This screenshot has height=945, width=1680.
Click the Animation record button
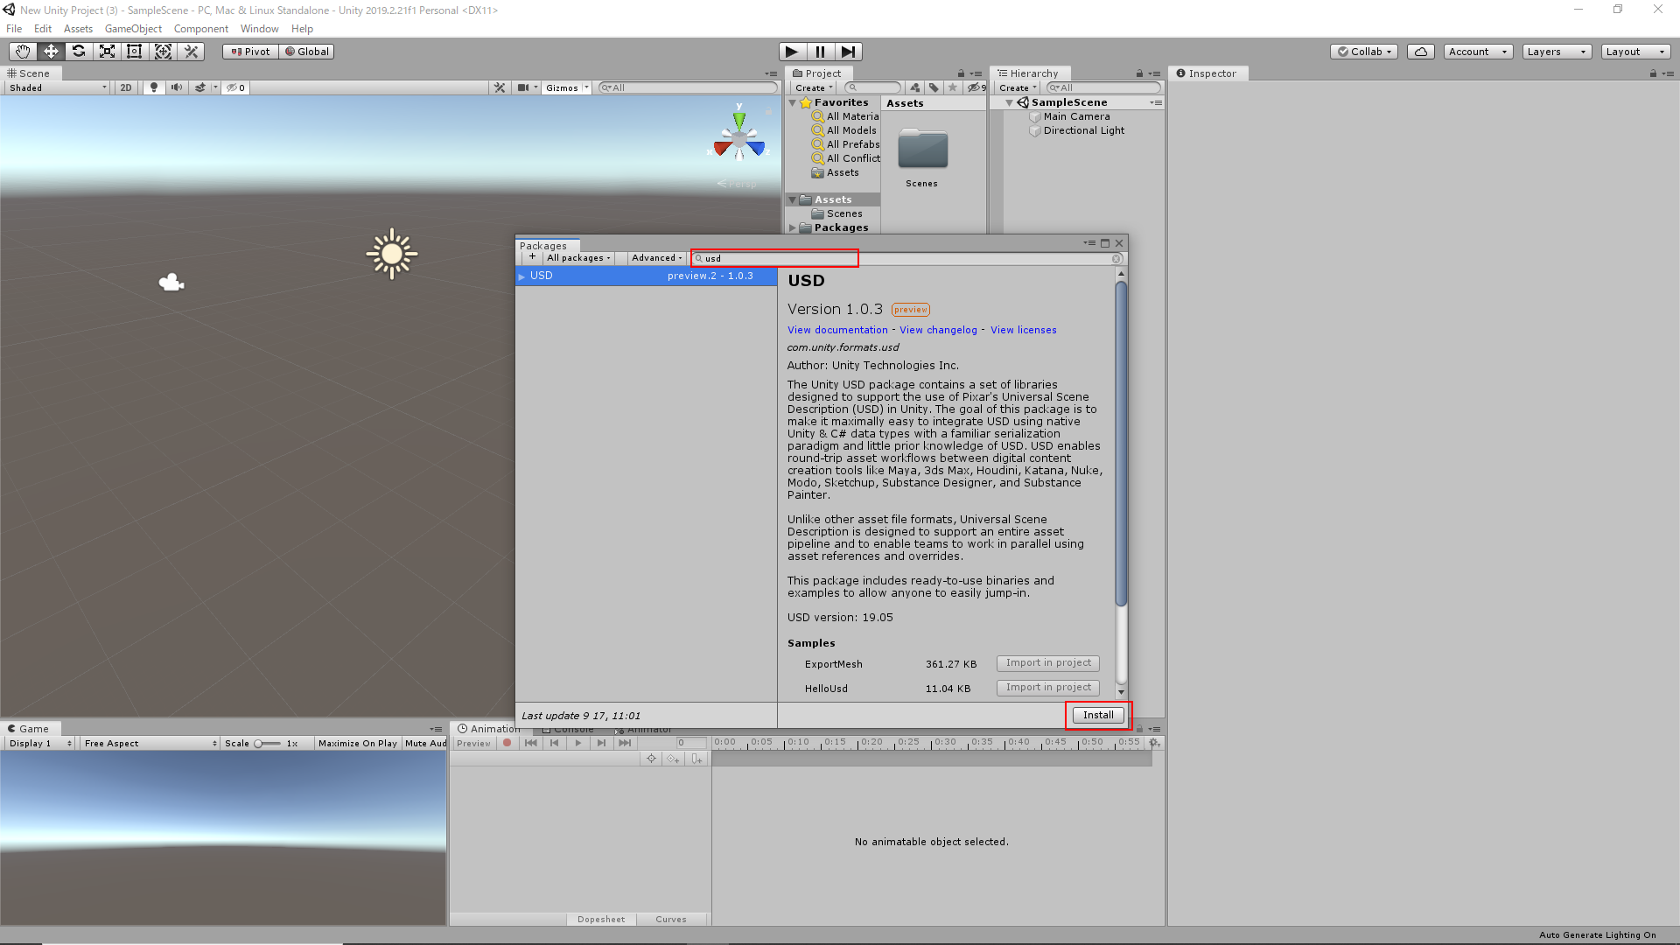tap(507, 743)
